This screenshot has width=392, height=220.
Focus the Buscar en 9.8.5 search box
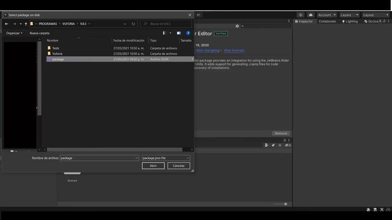tap(166, 24)
